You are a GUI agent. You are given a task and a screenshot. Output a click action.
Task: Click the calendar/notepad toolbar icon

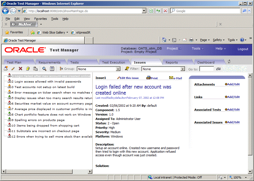(x=52, y=68)
